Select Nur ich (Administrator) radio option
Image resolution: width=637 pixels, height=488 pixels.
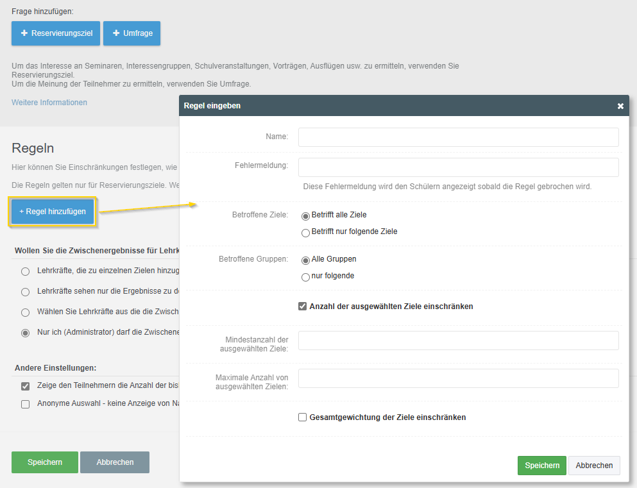(26, 333)
